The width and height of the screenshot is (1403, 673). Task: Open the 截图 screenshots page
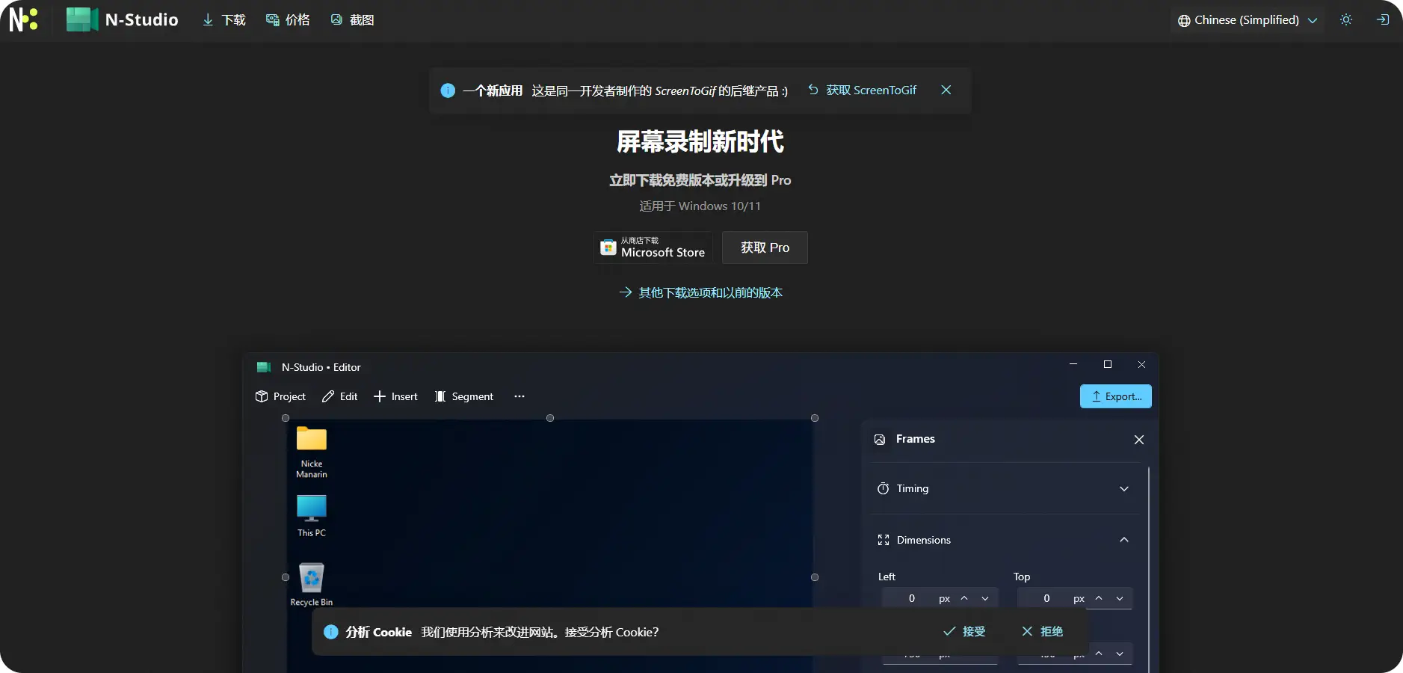pos(352,20)
